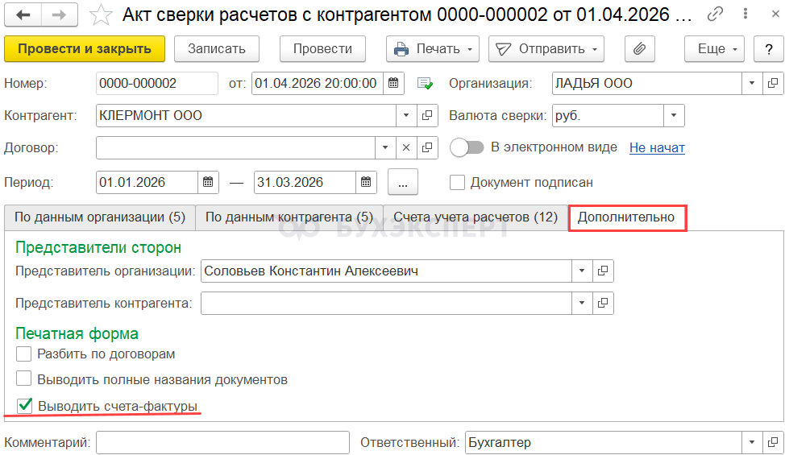Screen dimensions: 785x455
Task: Expand the Представитель организации dropdown
Action: 582,271
